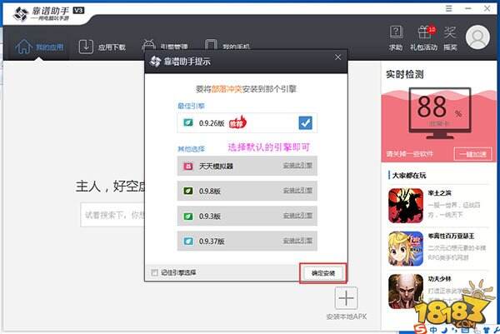Close the 靠谱助手提示 dialog
This screenshot has height=334, width=500.
tap(337, 59)
